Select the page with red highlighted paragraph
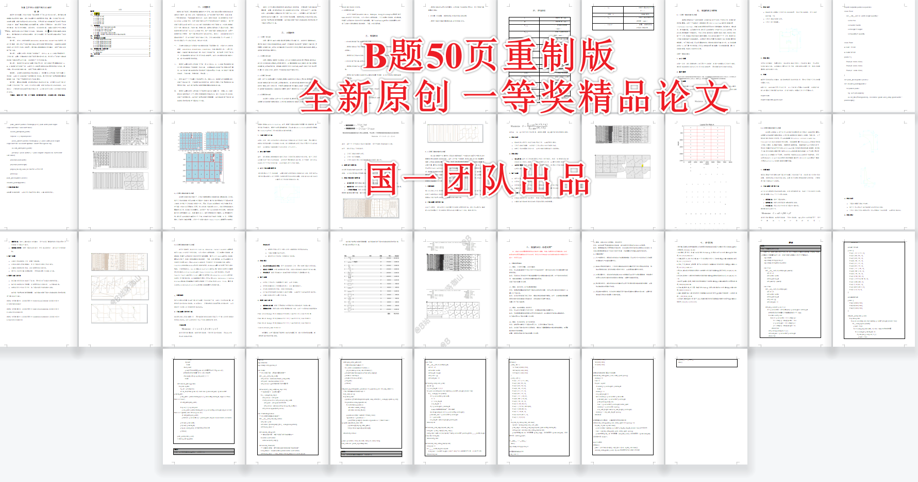This screenshot has width=918, height=482. click(539, 288)
